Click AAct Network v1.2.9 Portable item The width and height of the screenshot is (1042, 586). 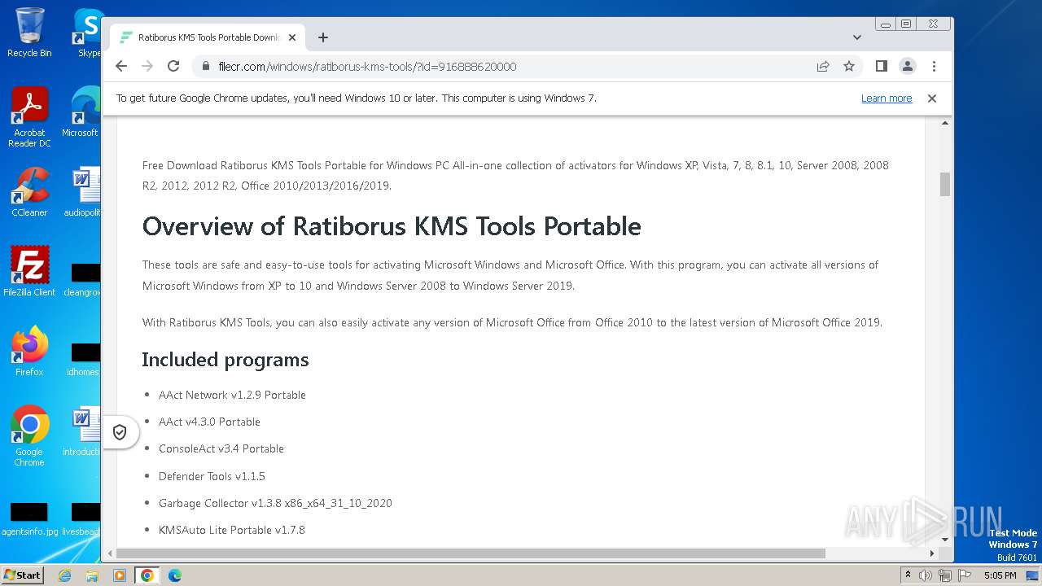pyautogui.click(x=232, y=395)
